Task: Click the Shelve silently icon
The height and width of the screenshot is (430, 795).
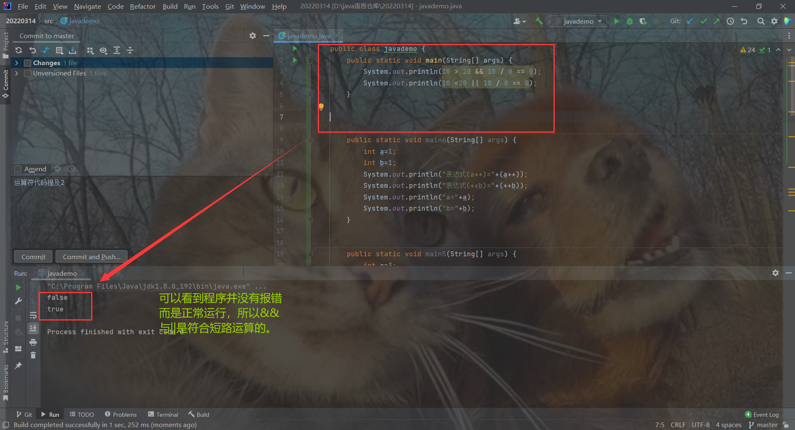Action: click(x=72, y=50)
